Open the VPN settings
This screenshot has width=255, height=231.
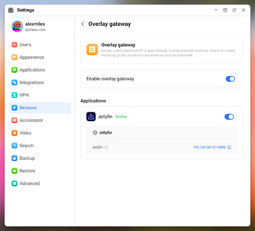[40, 95]
